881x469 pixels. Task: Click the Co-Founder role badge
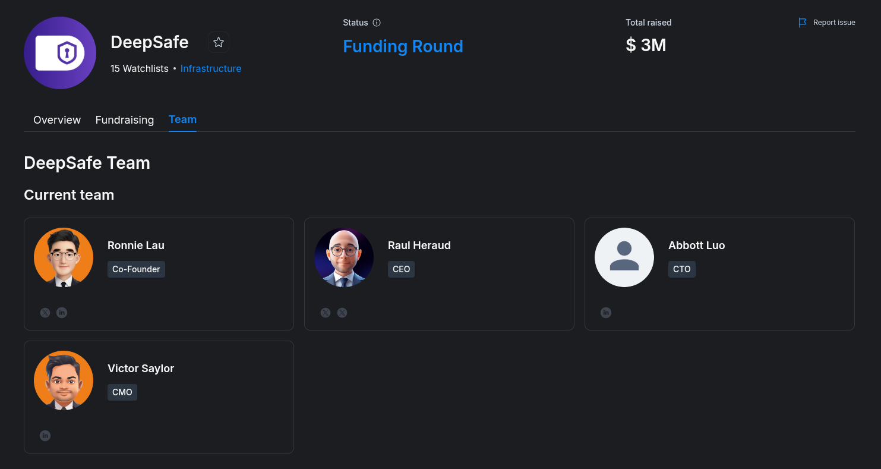(x=136, y=269)
